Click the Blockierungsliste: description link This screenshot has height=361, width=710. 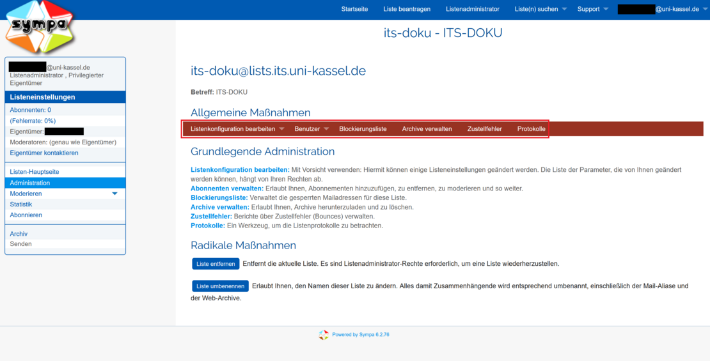tap(219, 197)
